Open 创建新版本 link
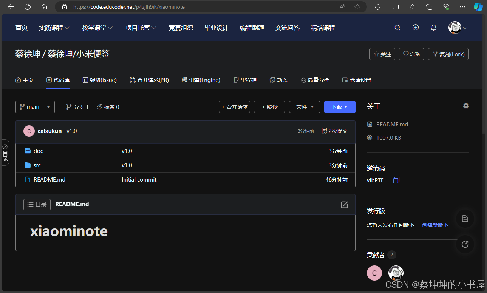This screenshot has height=293, width=487. [435, 225]
